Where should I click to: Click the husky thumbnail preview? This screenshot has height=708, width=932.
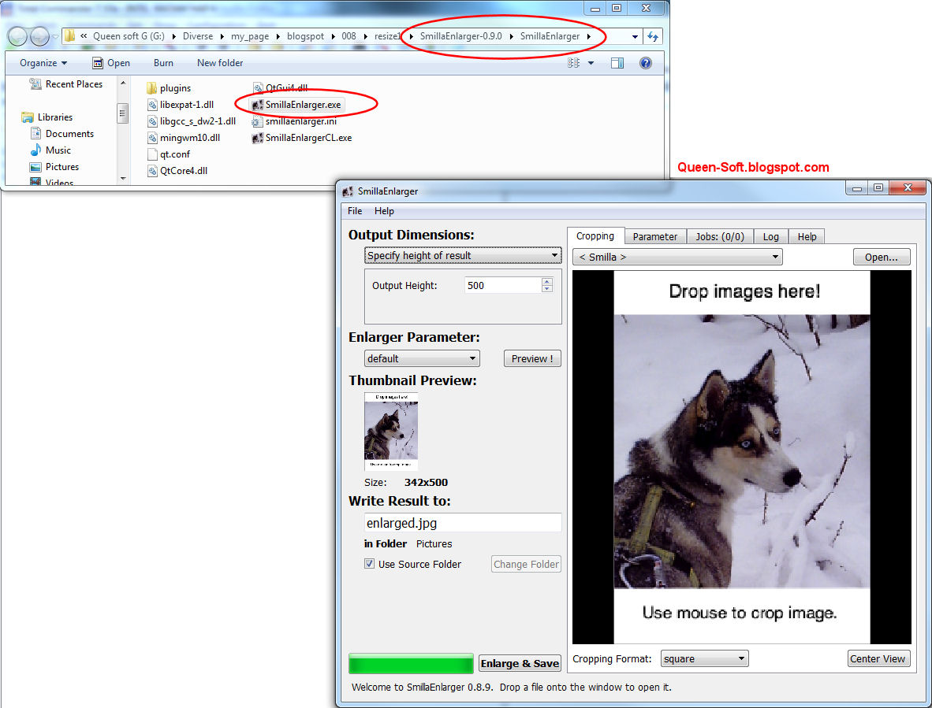pos(391,432)
